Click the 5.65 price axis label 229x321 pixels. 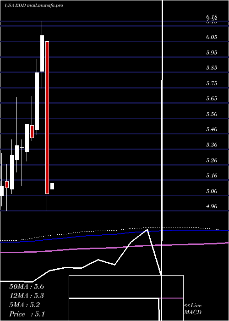(212, 99)
